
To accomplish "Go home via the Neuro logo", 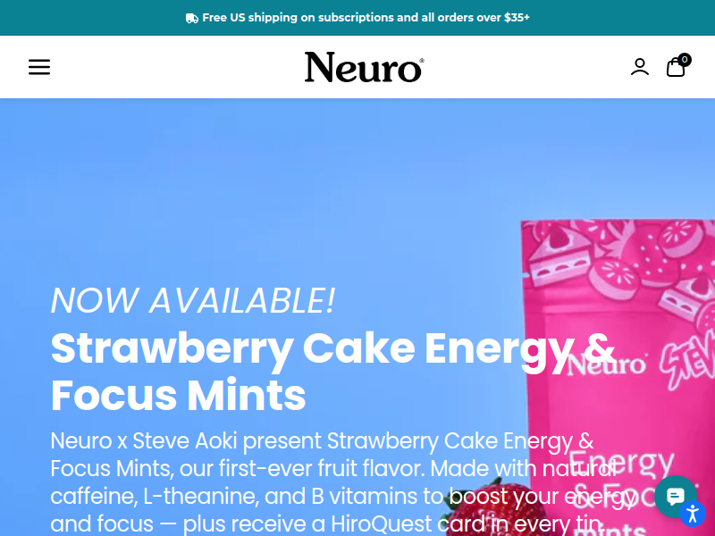I will [x=364, y=67].
